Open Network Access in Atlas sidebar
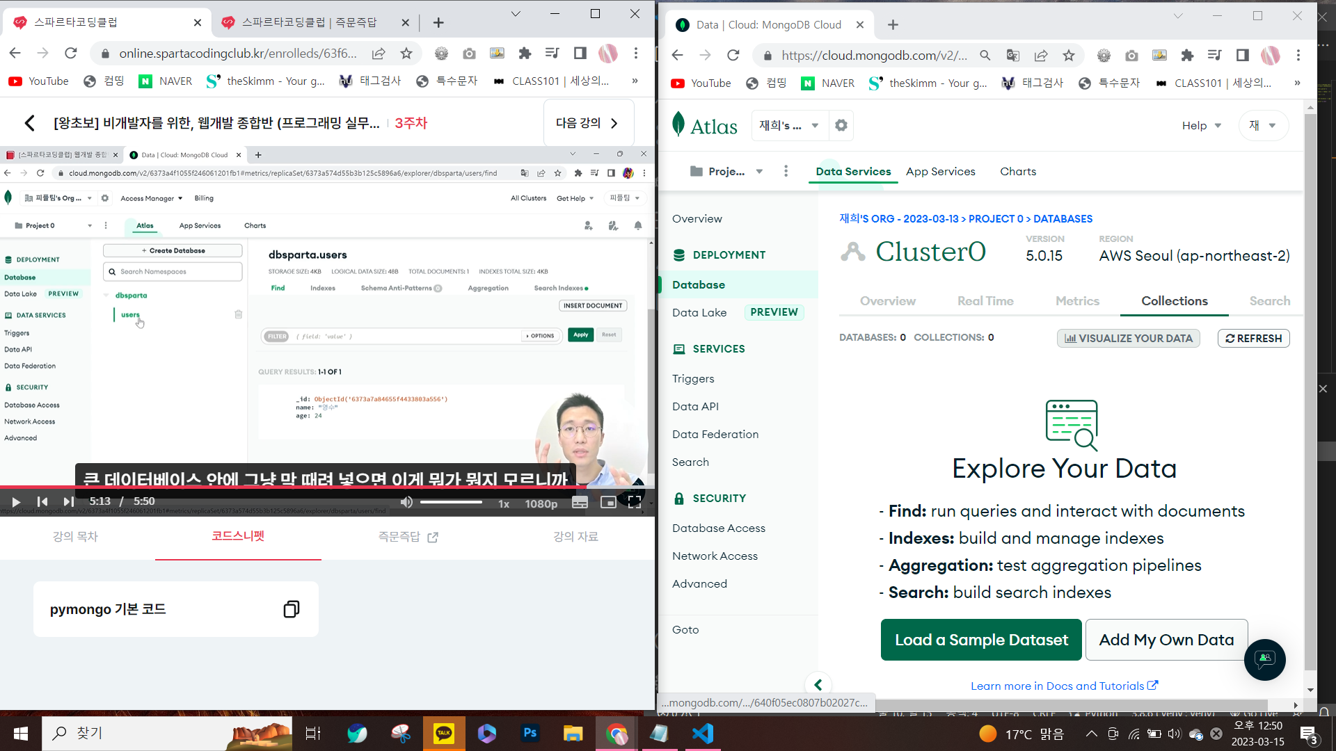This screenshot has width=1336, height=751. [x=715, y=556]
